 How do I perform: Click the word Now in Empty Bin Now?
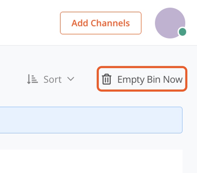click(173, 80)
